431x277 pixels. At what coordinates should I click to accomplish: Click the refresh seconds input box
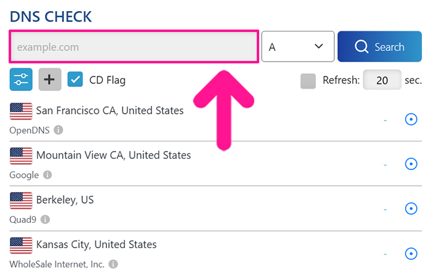(382, 81)
